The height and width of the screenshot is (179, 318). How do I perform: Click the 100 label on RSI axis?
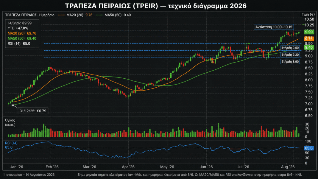[308, 141]
